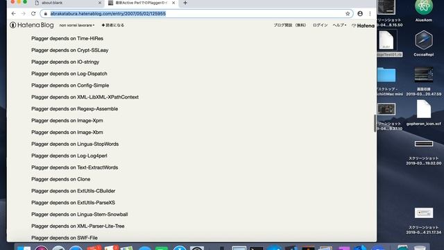Close the Active Perl Plagger tab

point(173,3)
